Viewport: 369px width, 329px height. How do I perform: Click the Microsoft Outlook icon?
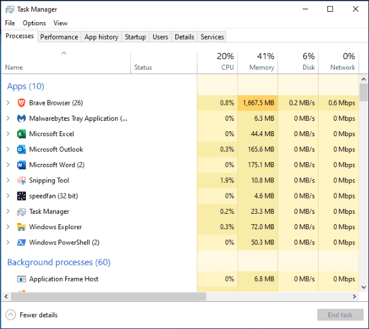22,150
